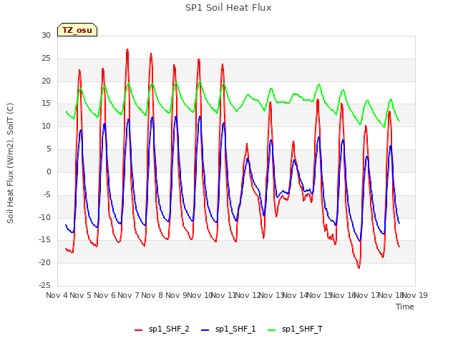This screenshot has width=458, height=343.
Task: Click the Nov 5 x-axis tick label
Action: coord(81,295)
